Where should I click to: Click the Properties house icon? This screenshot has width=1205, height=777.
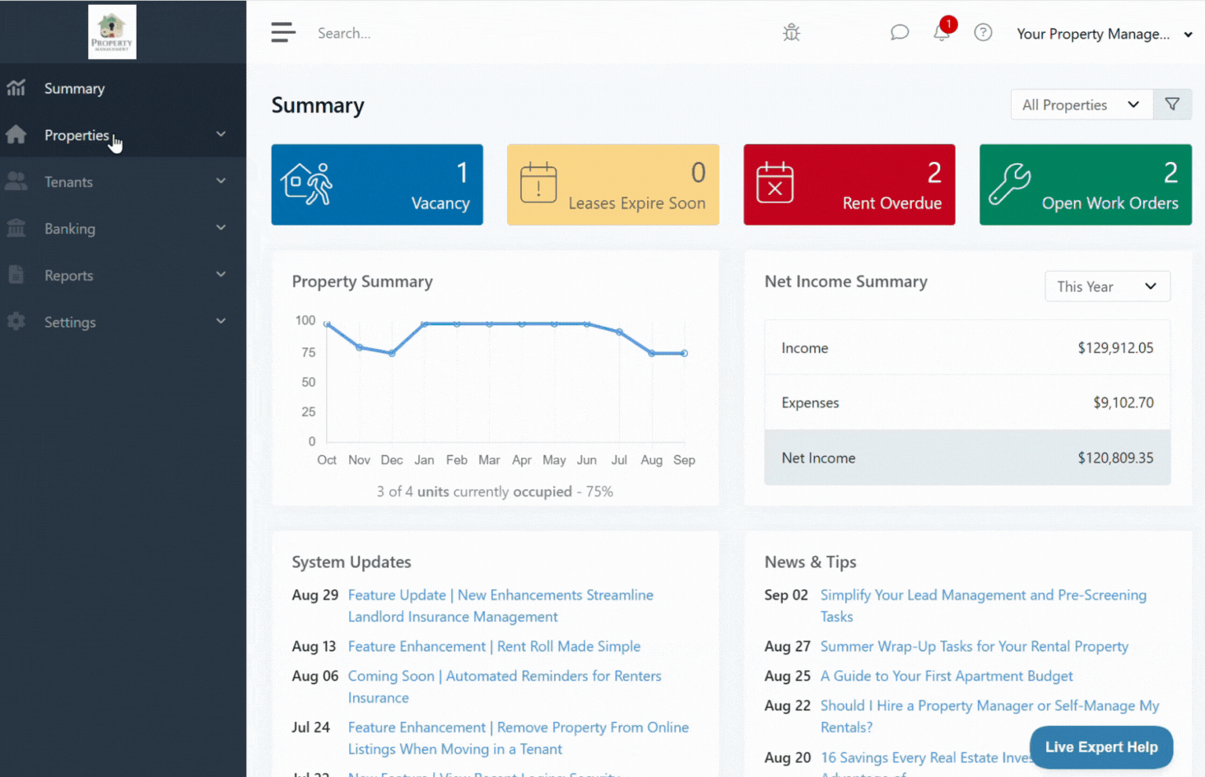pyautogui.click(x=16, y=134)
